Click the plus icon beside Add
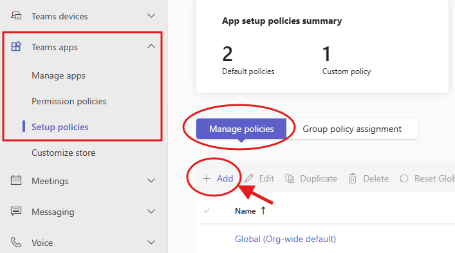The image size is (455, 253). pos(207,178)
